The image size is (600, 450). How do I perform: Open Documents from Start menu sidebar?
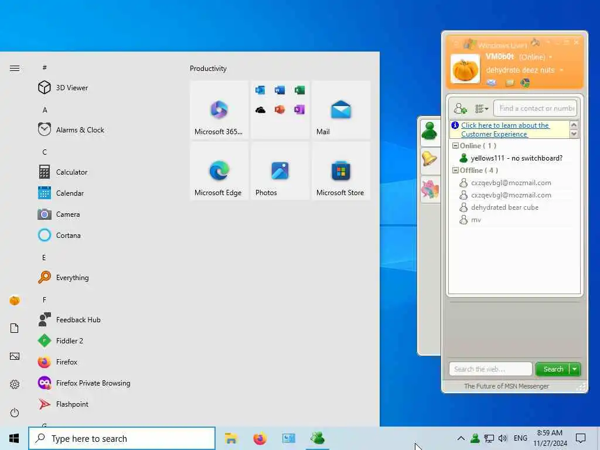tap(15, 328)
